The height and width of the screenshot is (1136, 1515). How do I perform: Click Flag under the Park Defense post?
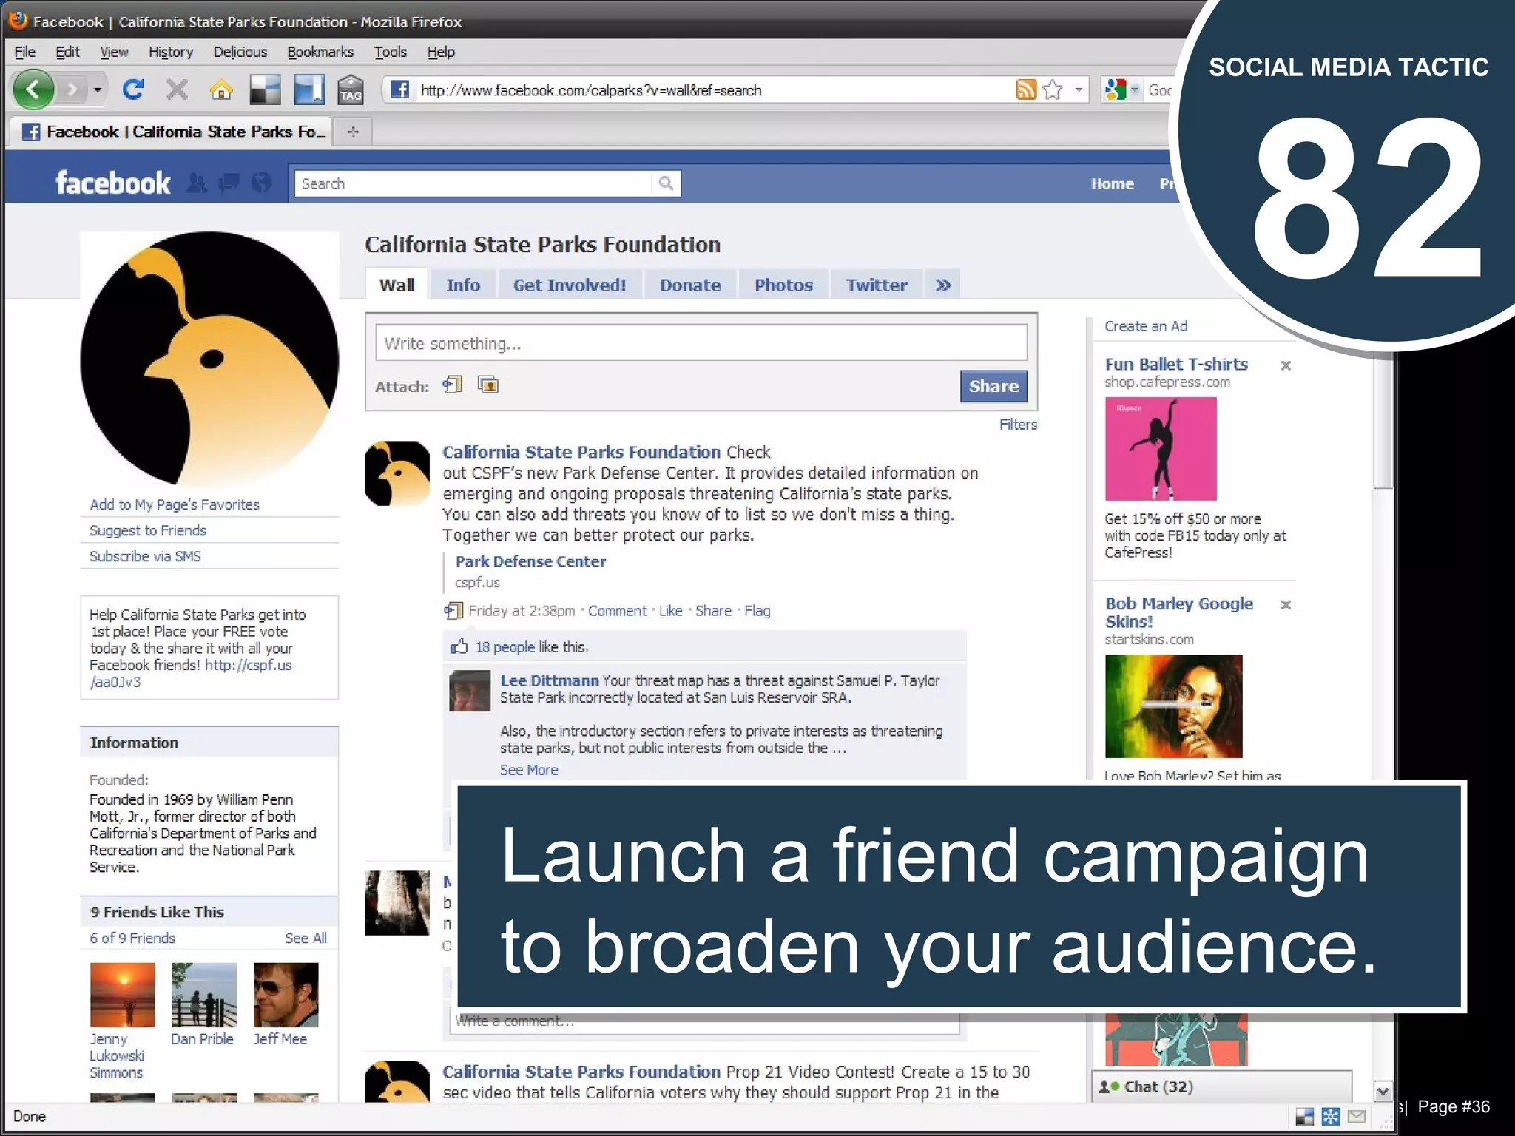[757, 611]
